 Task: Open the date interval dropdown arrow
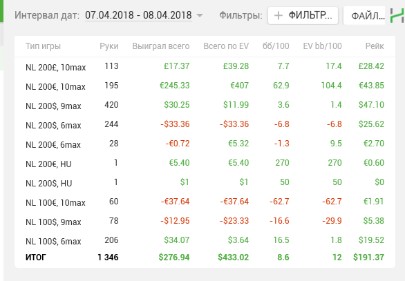pyautogui.click(x=200, y=15)
